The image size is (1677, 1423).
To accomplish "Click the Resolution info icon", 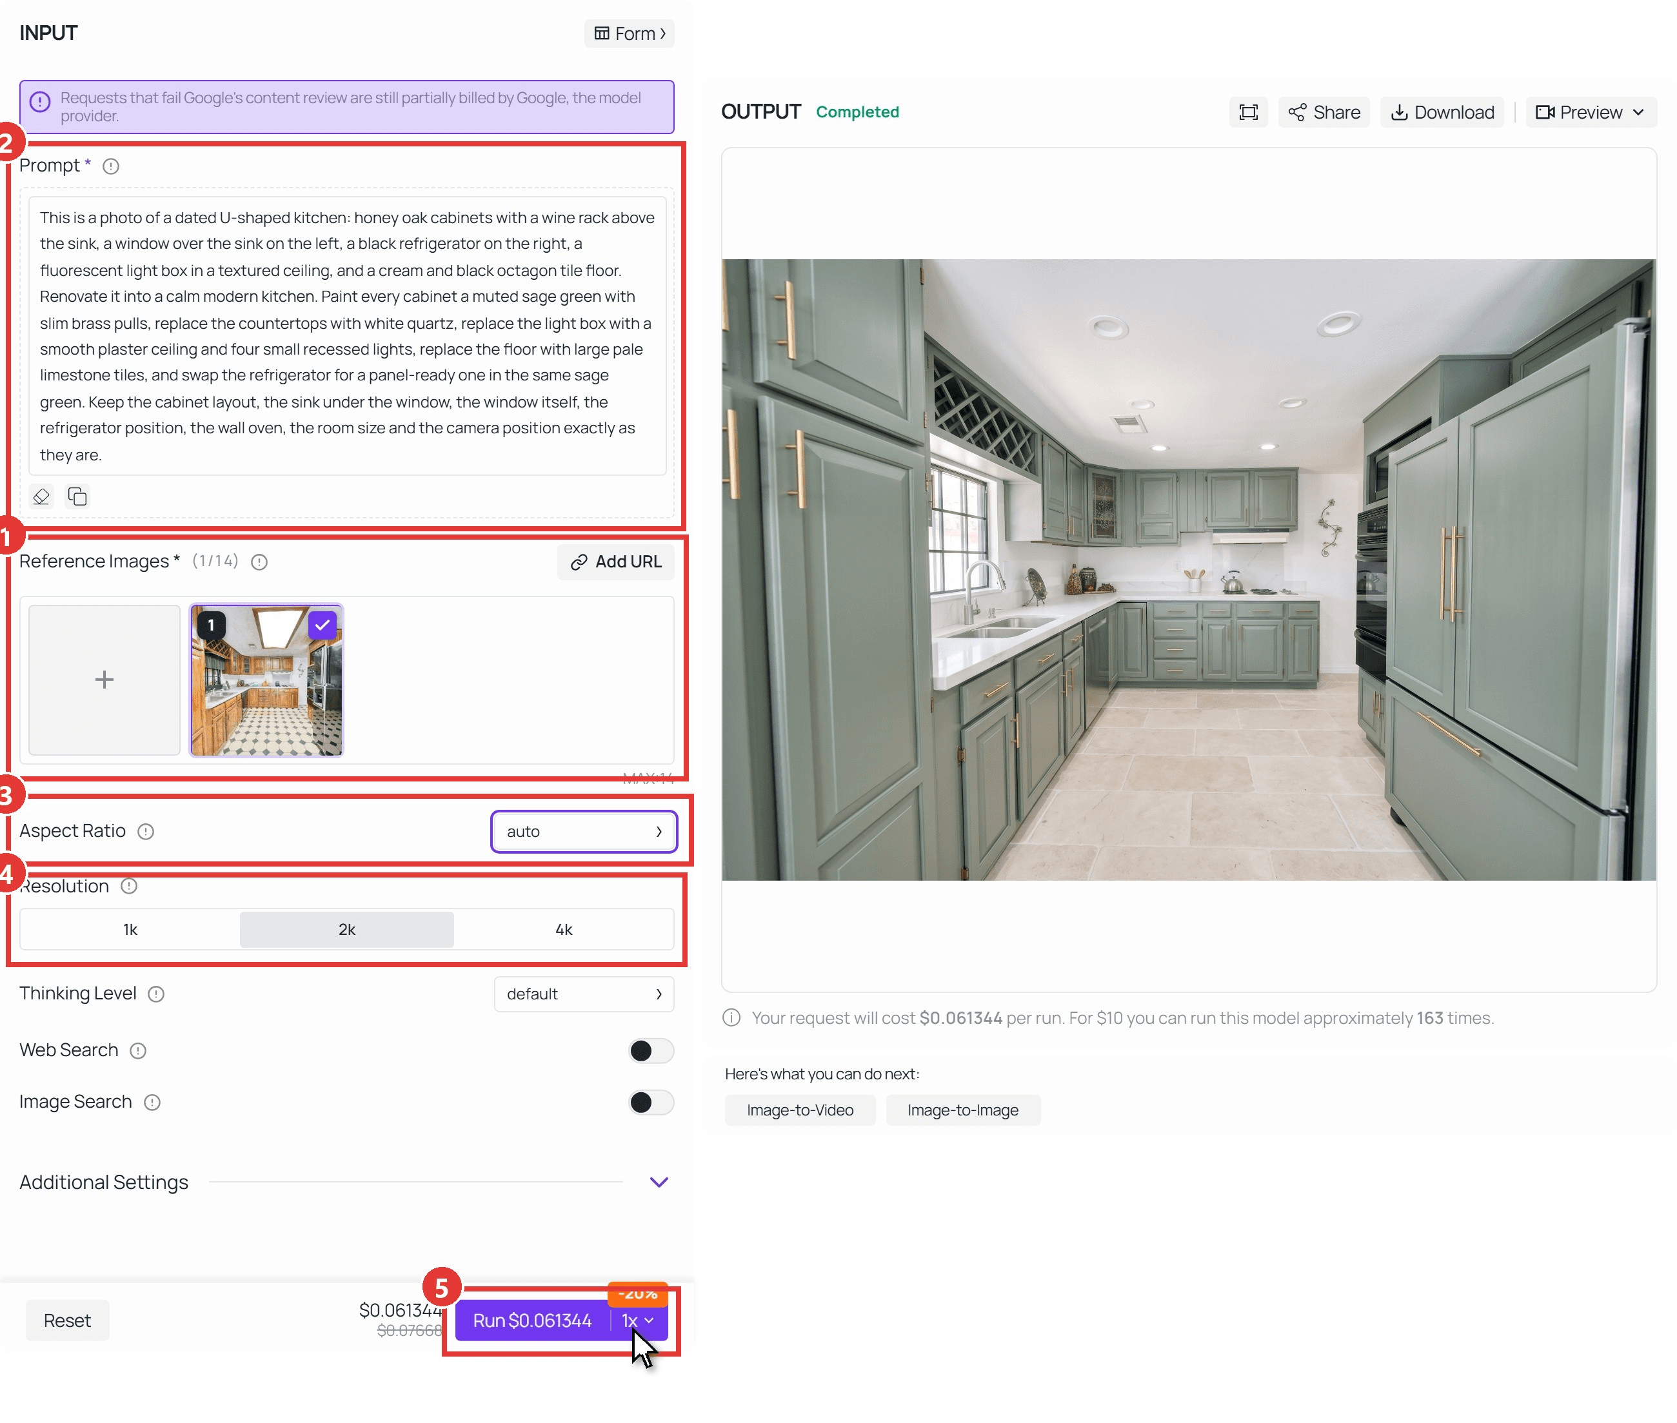I will tap(129, 887).
